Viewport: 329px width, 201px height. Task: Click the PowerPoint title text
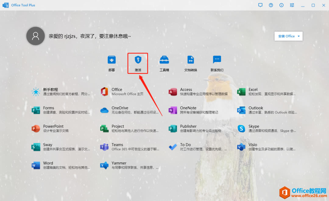[53, 126]
